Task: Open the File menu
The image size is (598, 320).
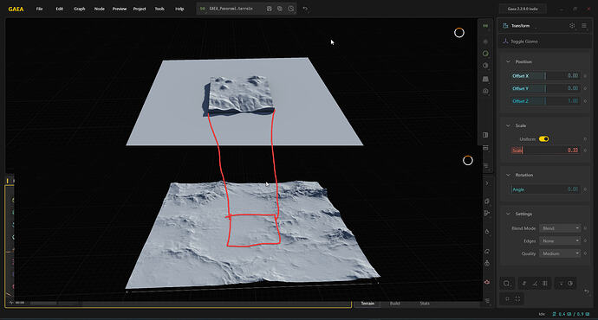Action: tap(39, 9)
